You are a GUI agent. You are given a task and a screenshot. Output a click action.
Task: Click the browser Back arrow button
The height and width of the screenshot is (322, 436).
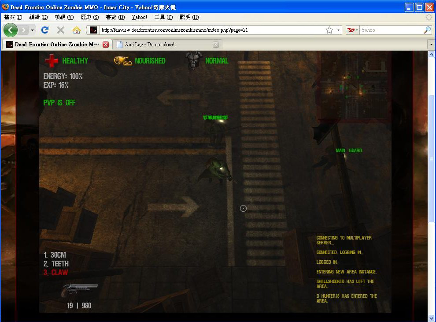(x=11, y=30)
